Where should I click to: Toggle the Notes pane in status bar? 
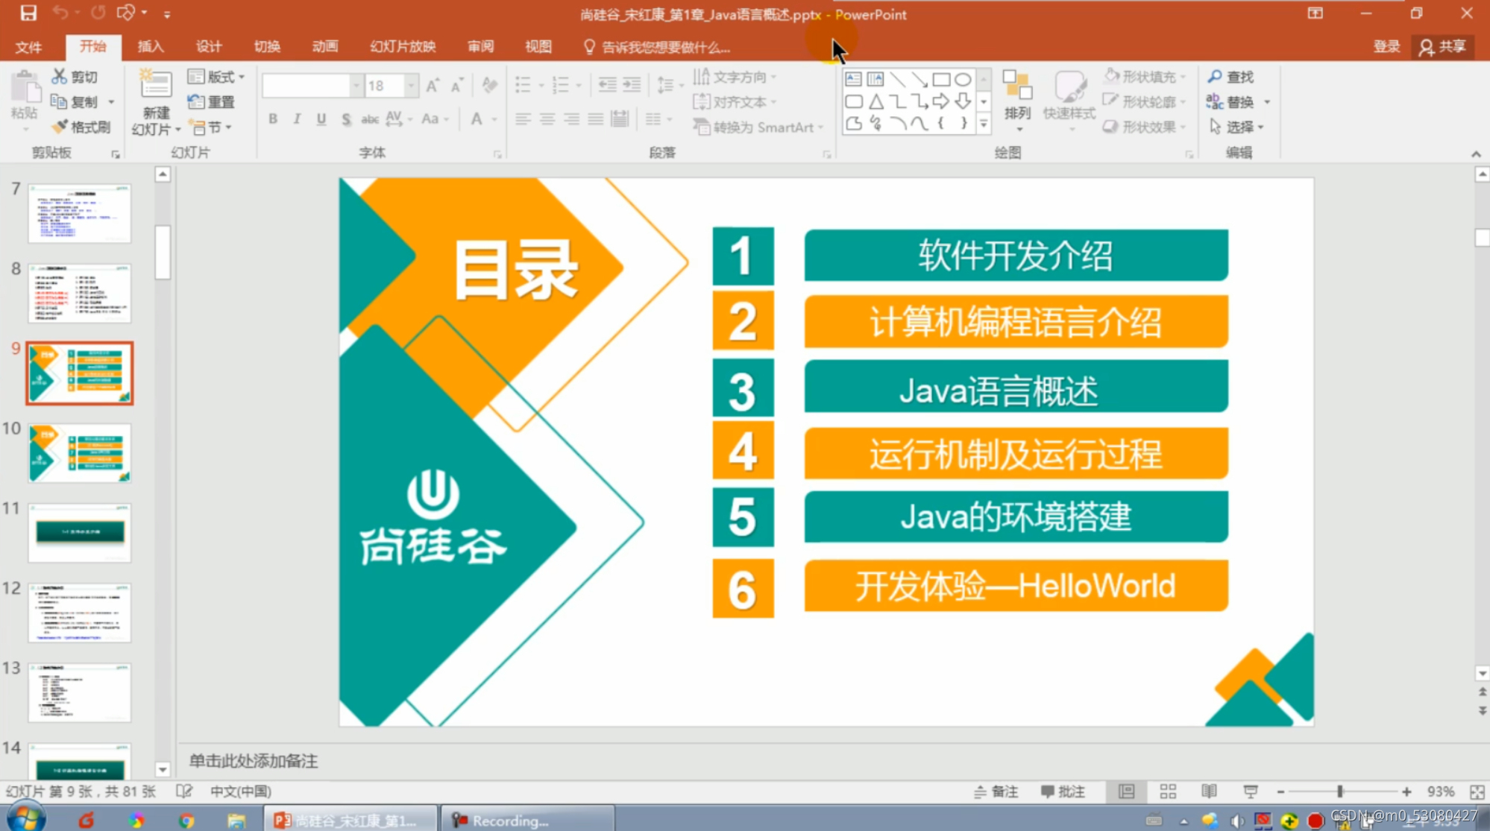[x=996, y=791]
